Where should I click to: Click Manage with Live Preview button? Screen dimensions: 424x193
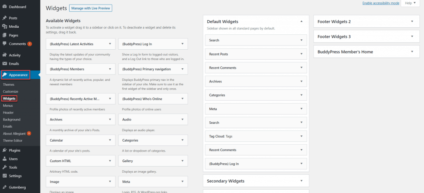[x=91, y=8]
